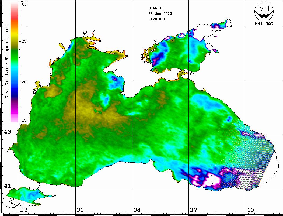Click the '6:24 GMT' time text
The width and height of the screenshot is (283, 216).
157,19
